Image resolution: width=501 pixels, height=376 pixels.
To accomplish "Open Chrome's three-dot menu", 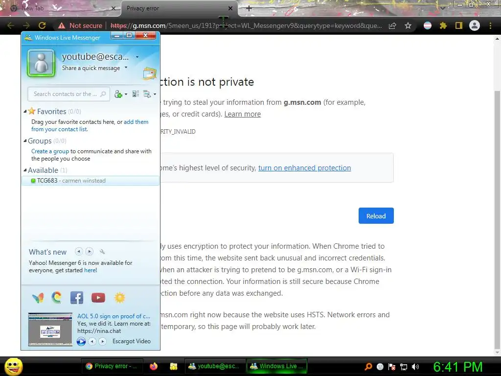I will tap(490, 25).
